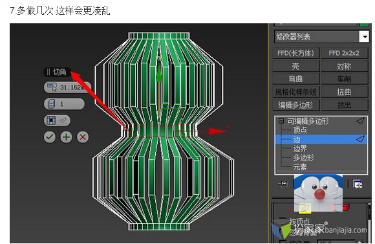The image size is (375, 244).
Task: Collapse the 可编辑多边形 stack entry
Action: pyautogui.click(x=281, y=121)
